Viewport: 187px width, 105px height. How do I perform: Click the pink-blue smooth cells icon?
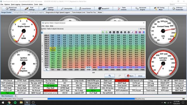pyautogui.click(x=143, y=32)
